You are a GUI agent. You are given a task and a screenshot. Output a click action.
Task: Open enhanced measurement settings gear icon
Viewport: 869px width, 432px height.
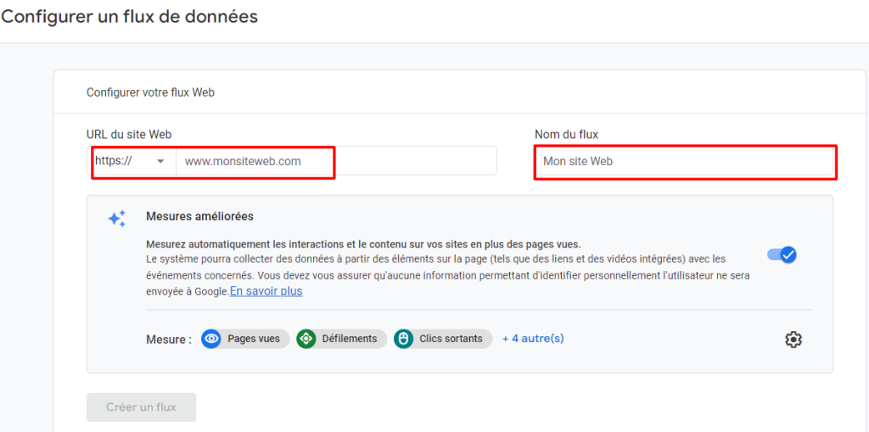coord(793,339)
